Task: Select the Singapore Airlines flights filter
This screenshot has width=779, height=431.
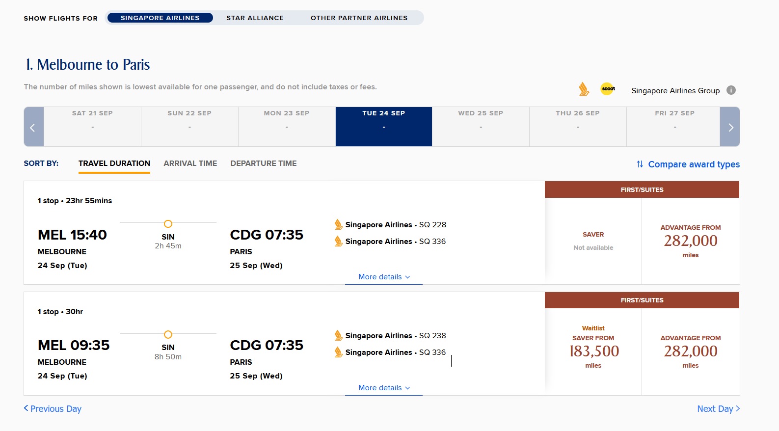Action: [x=160, y=18]
